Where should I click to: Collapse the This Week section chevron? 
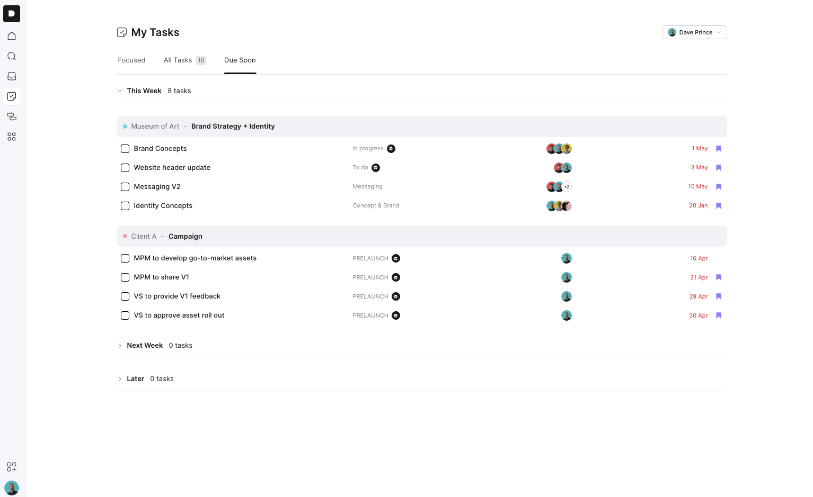[120, 91]
